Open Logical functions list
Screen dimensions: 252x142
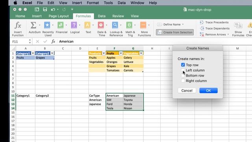pos(75,28)
